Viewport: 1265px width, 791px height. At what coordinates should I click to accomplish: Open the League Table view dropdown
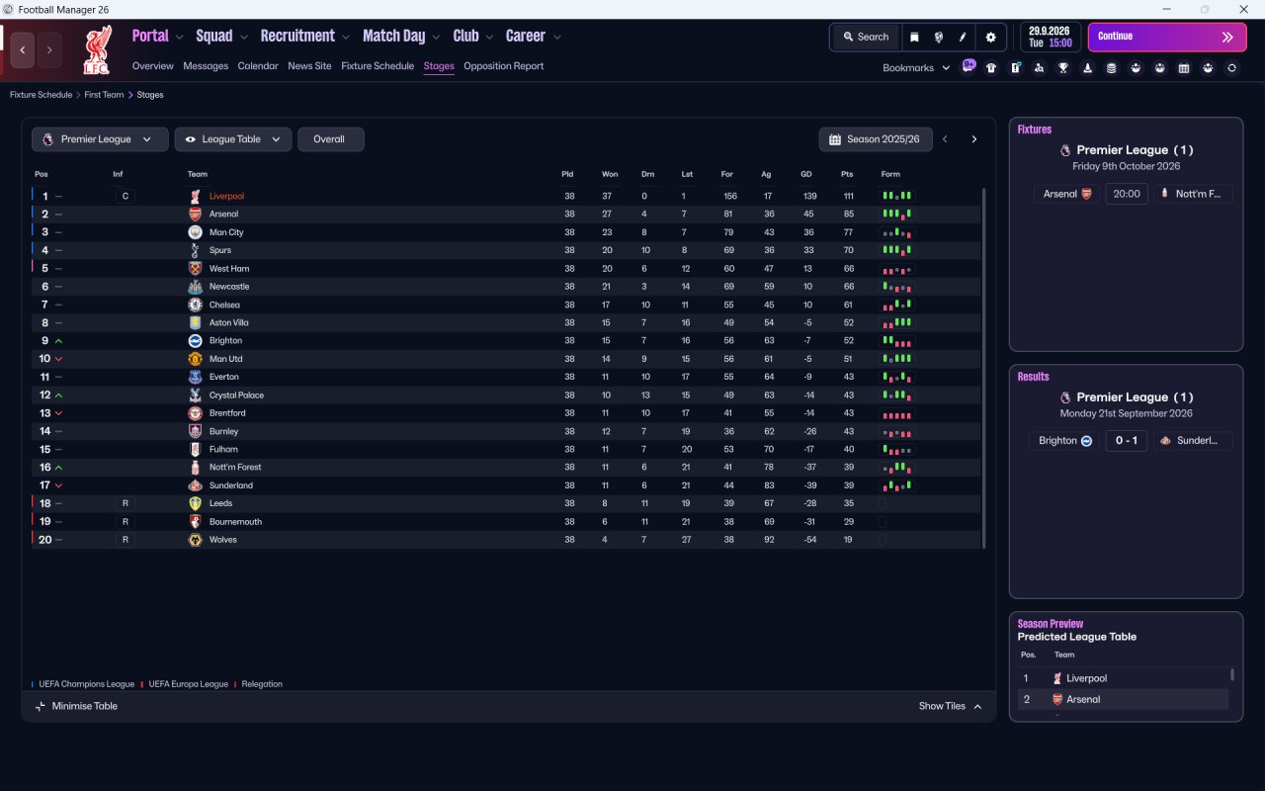click(x=233, y=139)
